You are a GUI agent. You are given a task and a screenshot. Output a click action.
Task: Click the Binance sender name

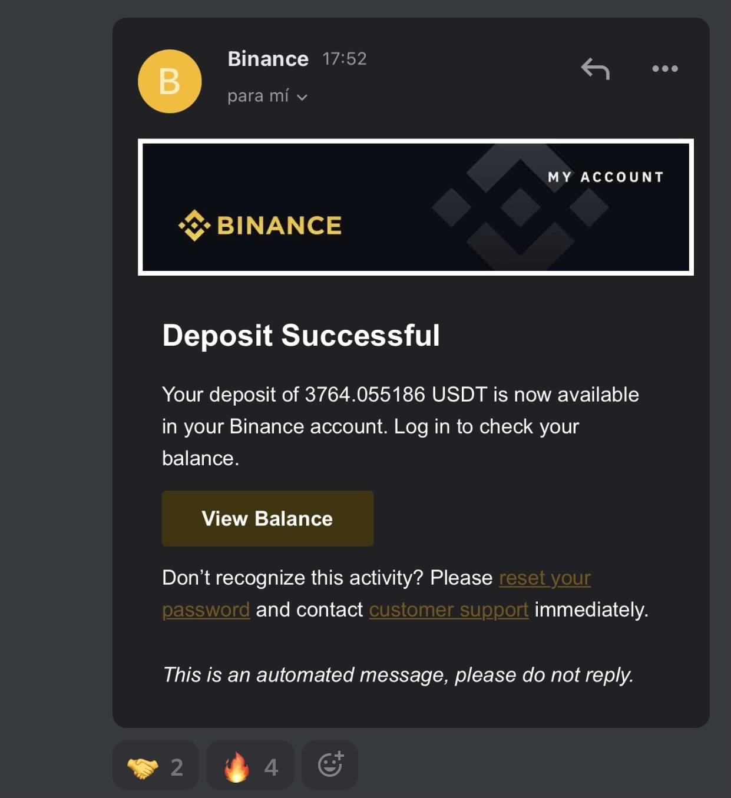pos(268,59)
